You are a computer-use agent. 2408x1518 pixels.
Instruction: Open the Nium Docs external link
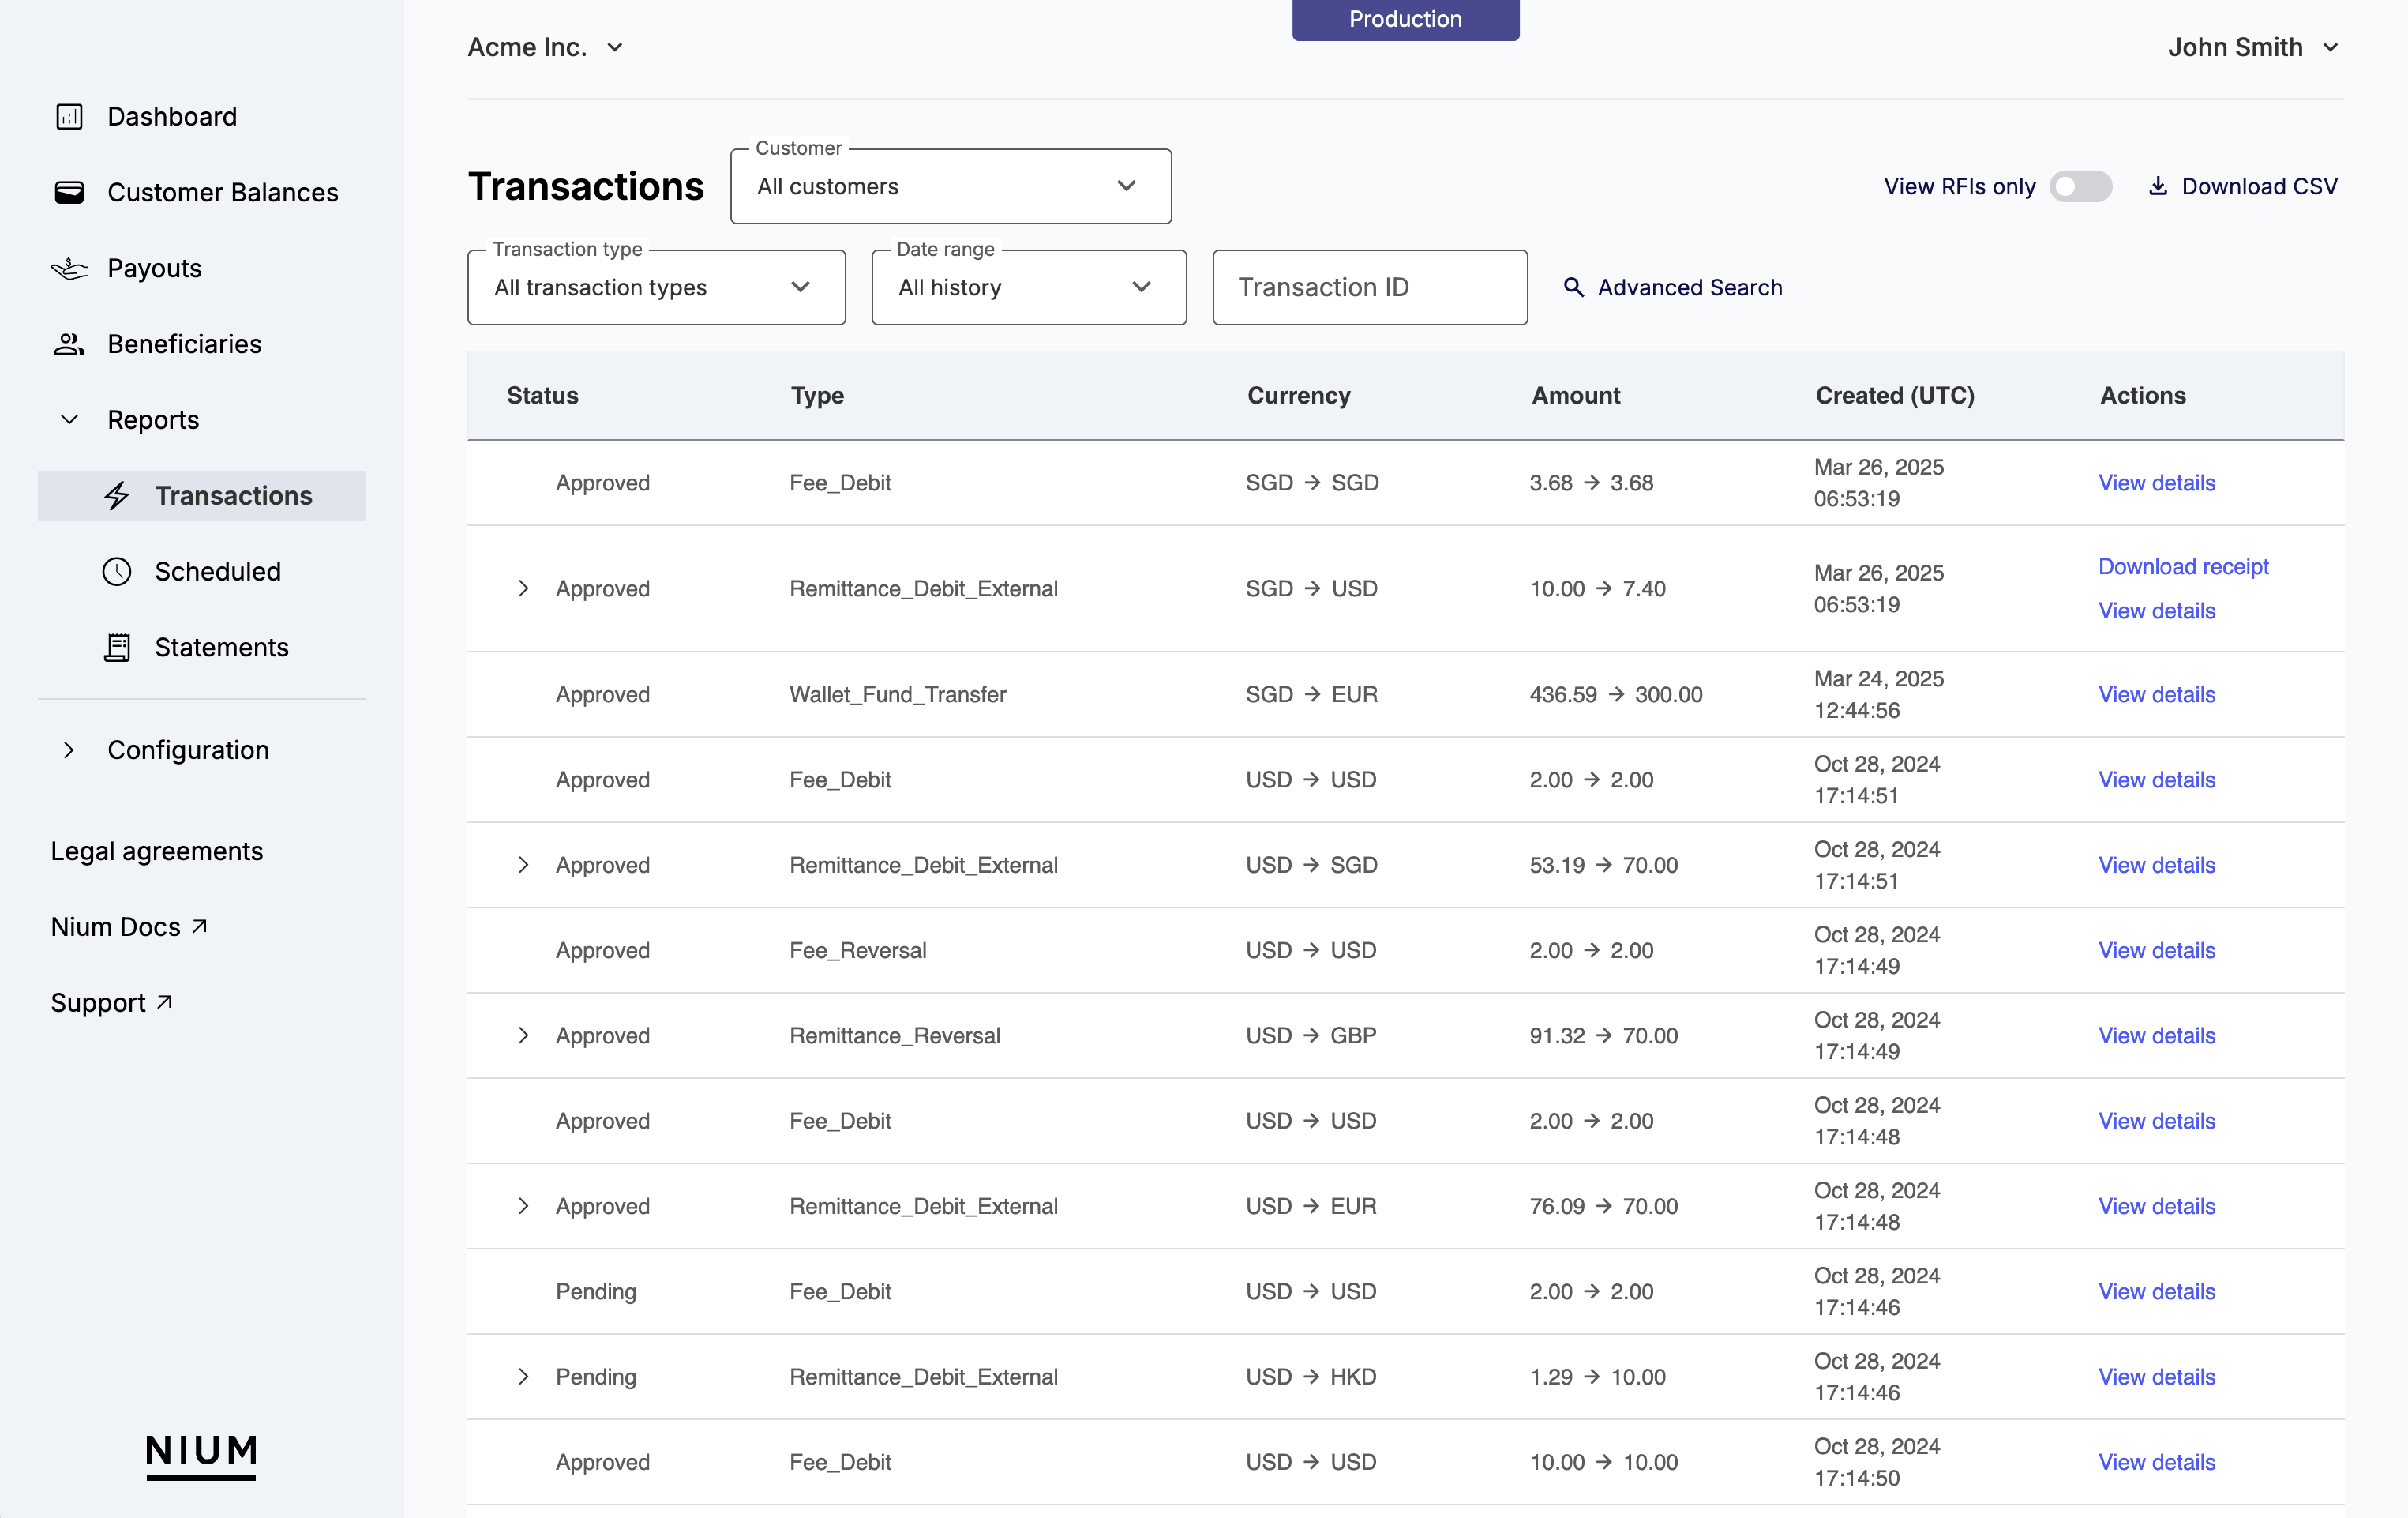(x=129, y=926)
